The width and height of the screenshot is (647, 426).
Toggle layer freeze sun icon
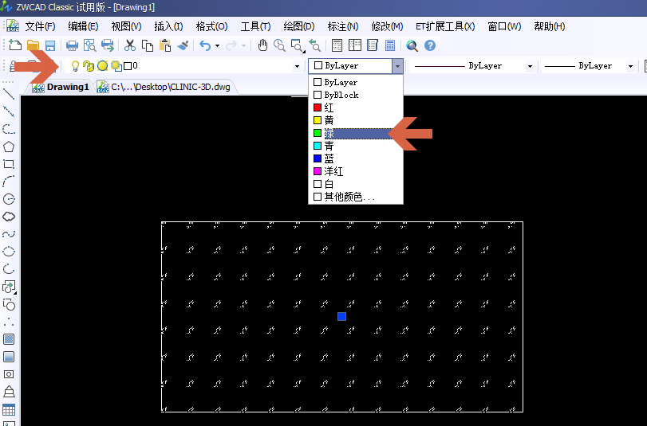[102, 66]
